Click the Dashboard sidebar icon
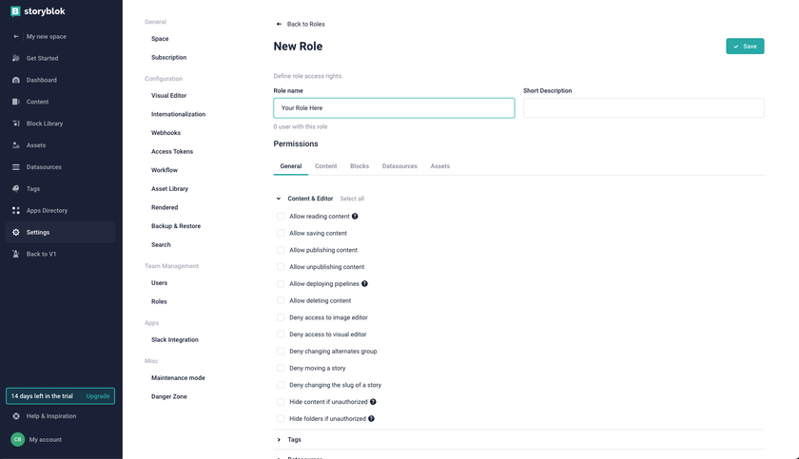This screenshot has height=459, width=799. pyautogui.click(x=16, y=80)
